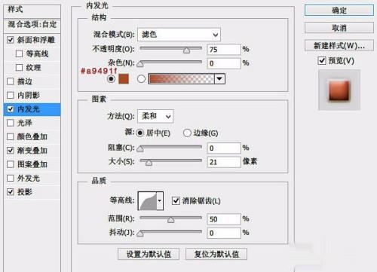Click the 杂色 value field

click(224, 63)
